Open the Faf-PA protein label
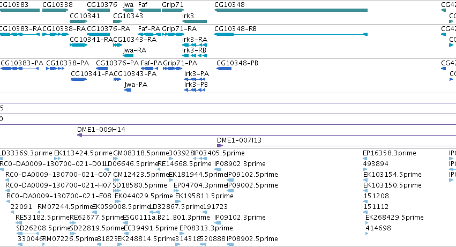 (152, 63)
